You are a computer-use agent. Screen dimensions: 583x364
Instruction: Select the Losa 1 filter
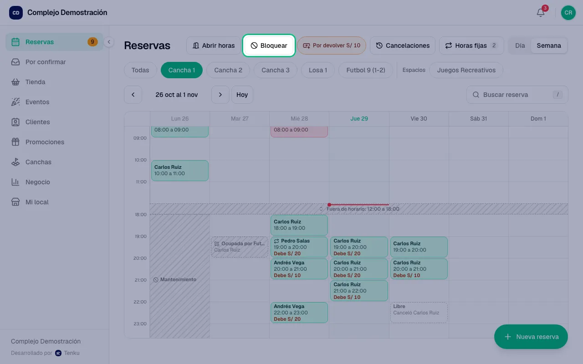(318, 70)
